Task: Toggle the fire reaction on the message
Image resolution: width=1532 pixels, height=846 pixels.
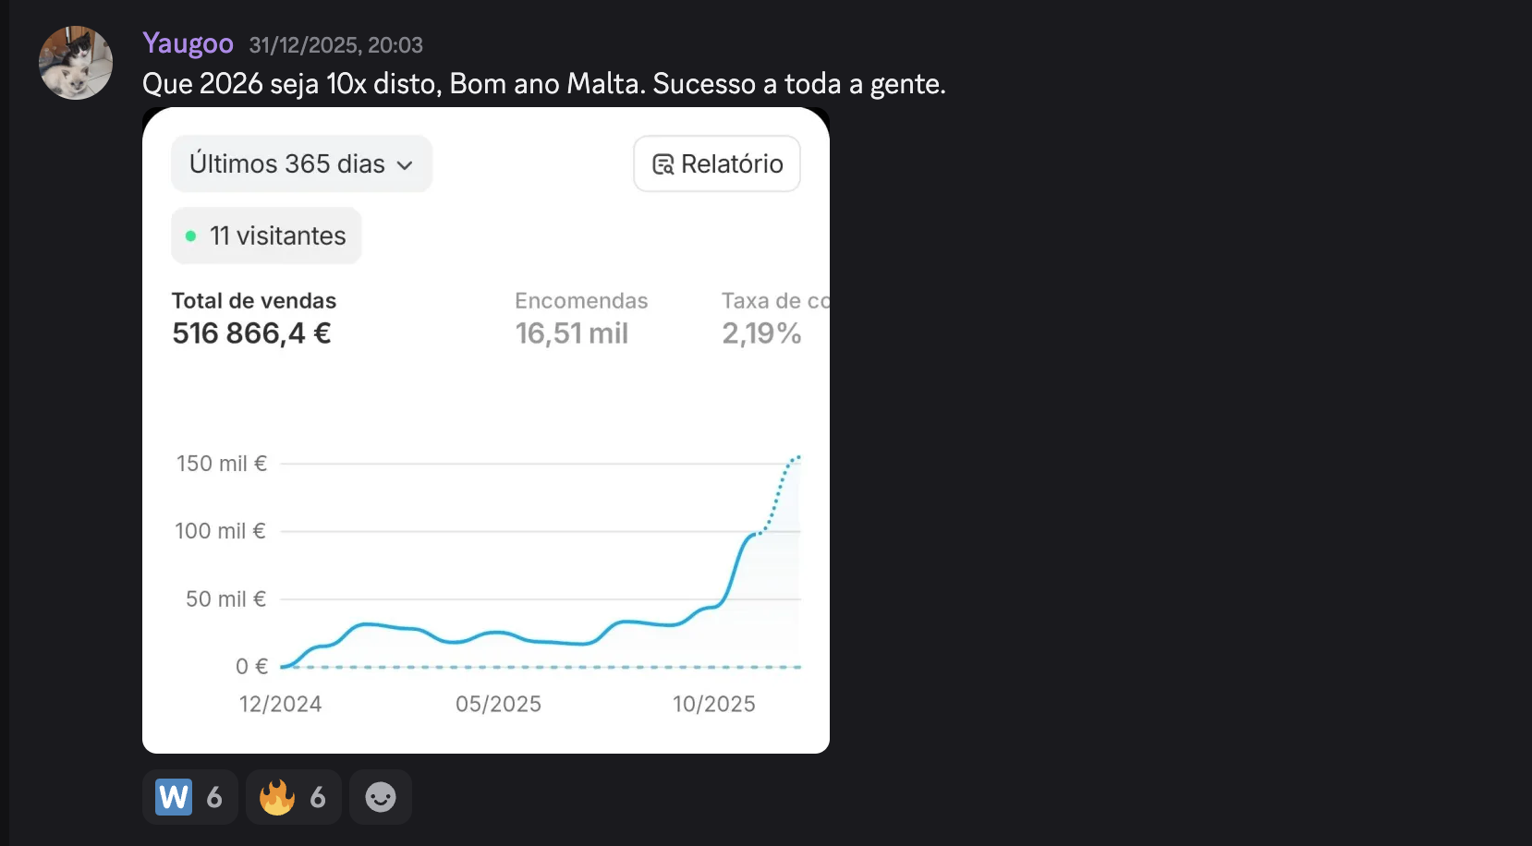Action: 293,796
